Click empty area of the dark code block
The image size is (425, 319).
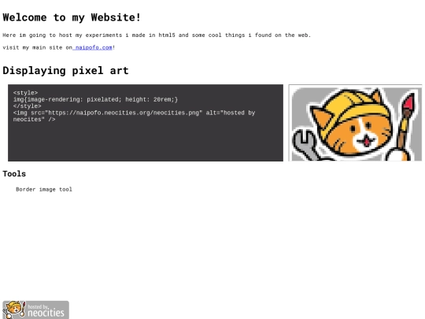[x=146, y=143]
